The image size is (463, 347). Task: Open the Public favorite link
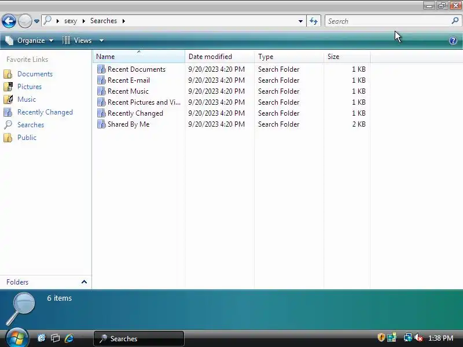coord(27,138)
